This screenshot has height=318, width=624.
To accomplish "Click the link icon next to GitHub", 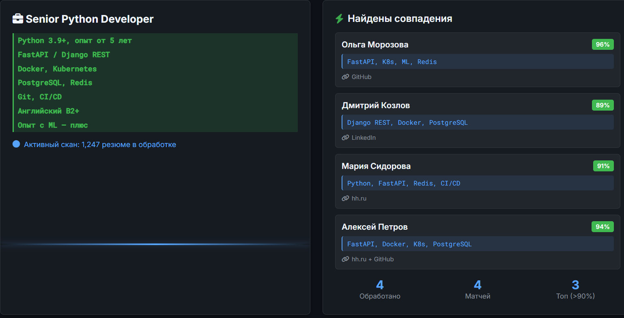I will point(345,77).
